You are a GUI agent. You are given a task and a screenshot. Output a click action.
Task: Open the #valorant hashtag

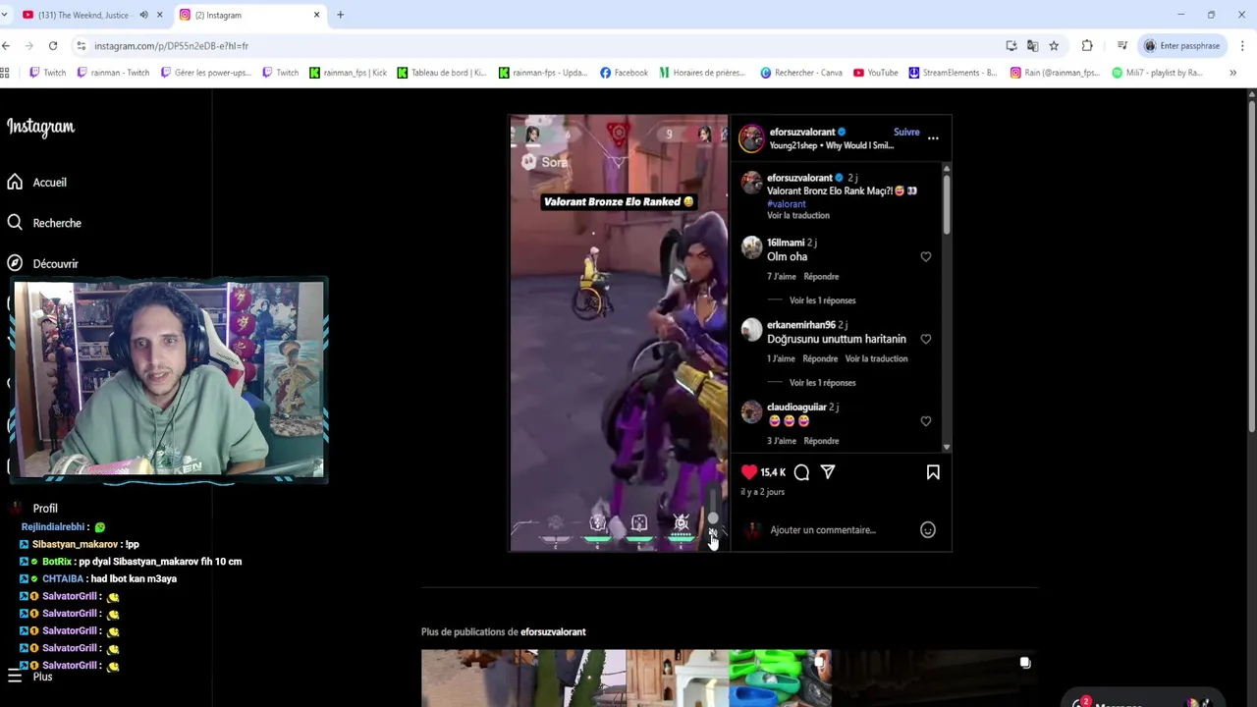[x=787, y=204]
